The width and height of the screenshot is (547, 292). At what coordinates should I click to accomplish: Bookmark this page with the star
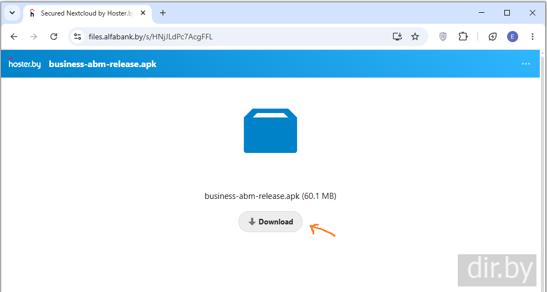[415, 37]
